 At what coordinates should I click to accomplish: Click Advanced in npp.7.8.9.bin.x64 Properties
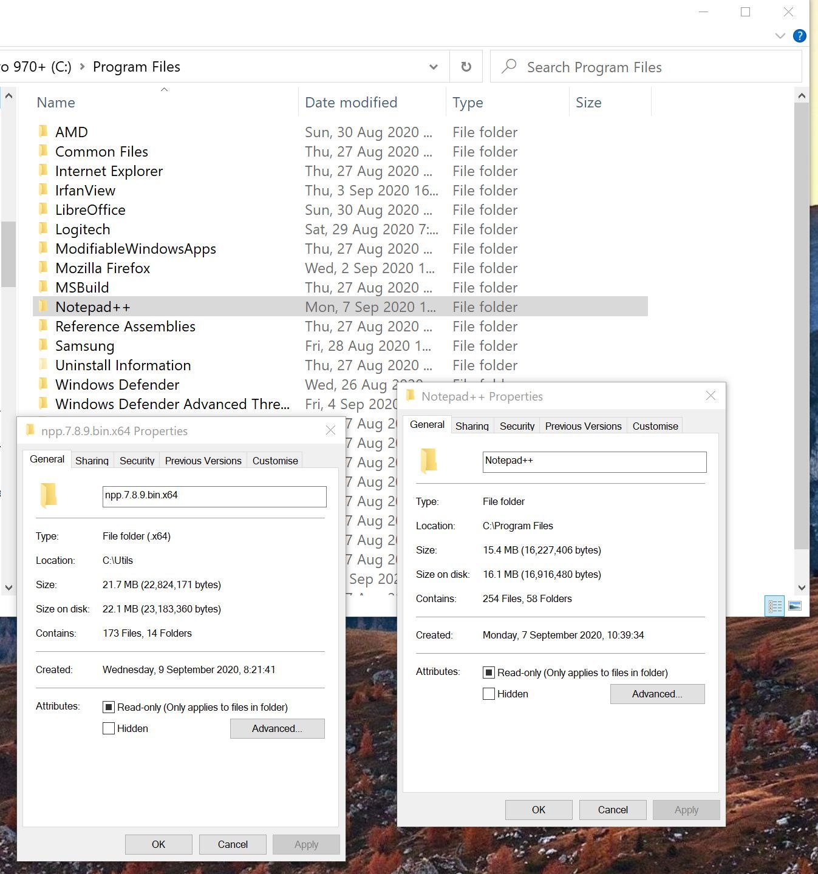click(277, 728)
